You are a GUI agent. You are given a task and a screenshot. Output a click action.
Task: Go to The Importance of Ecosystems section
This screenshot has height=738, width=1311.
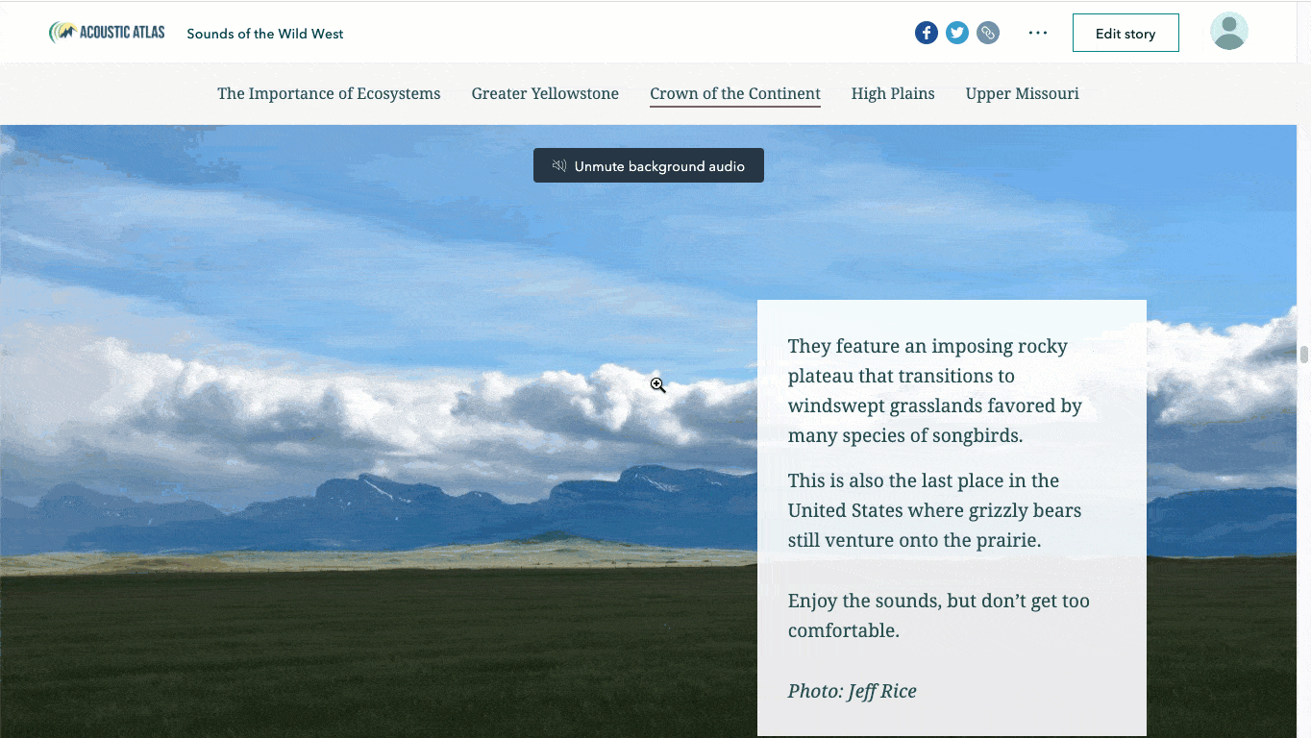(x=329, y=93)
